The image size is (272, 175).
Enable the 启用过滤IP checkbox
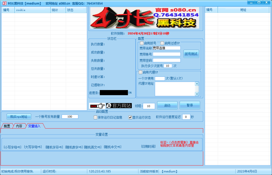pos(162,43)
